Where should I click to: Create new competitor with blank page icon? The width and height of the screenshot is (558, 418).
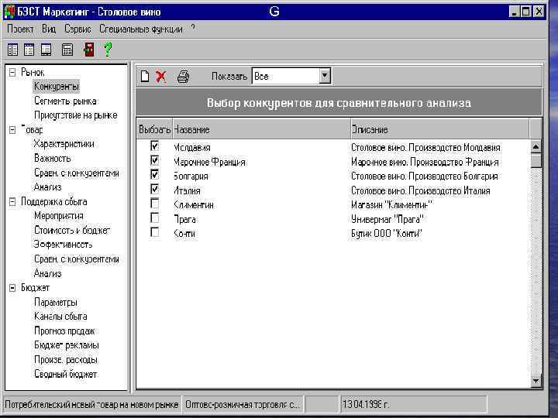click(145, 76)
